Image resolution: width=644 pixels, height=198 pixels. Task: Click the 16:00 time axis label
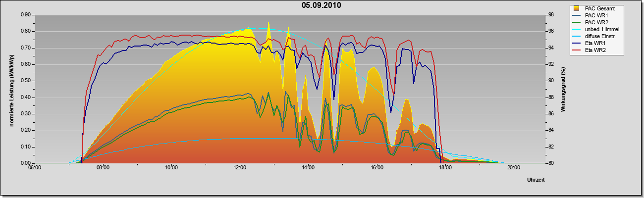376,167
